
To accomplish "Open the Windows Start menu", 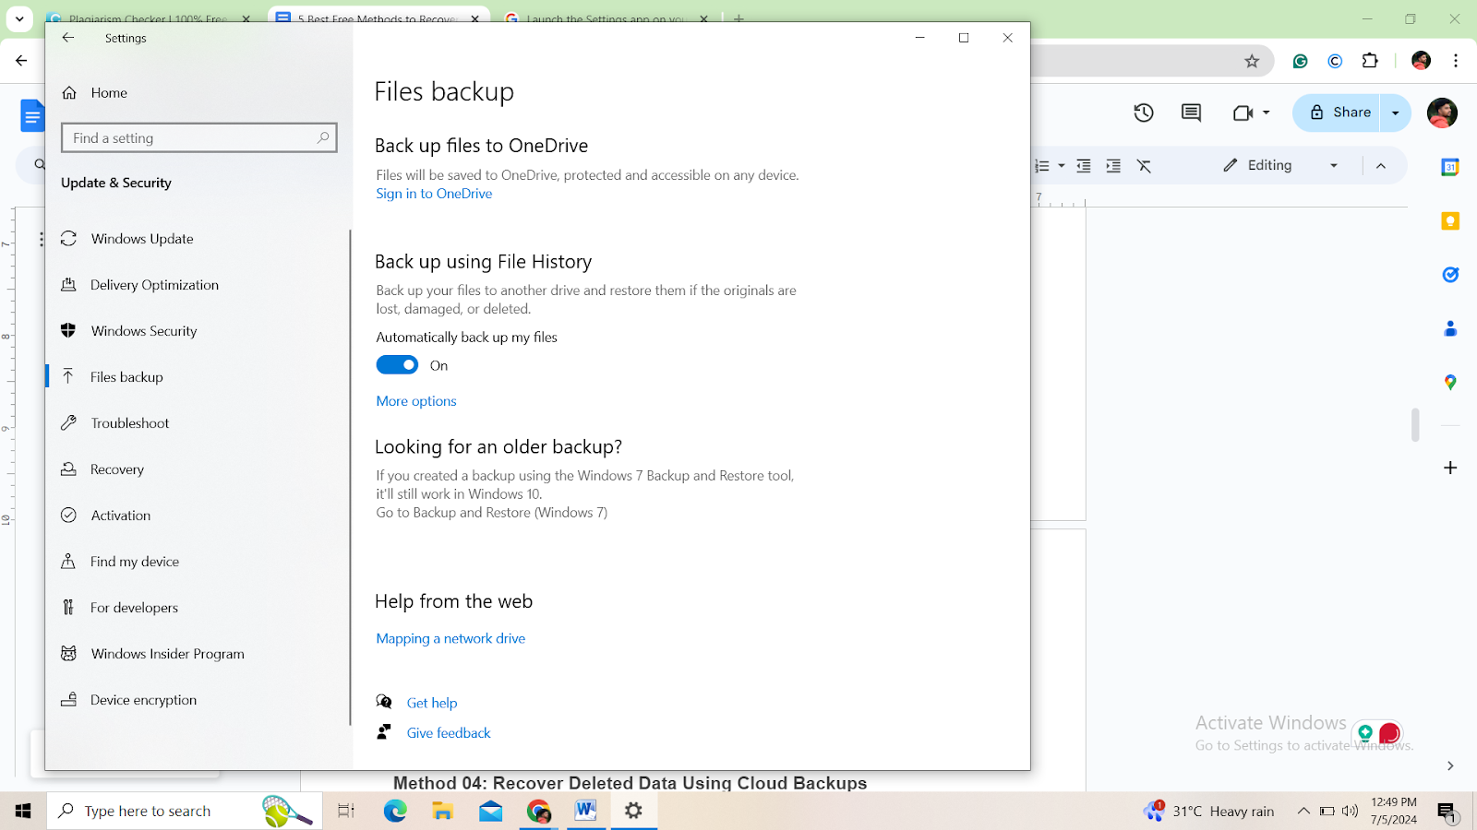I will tap(23, 811).
